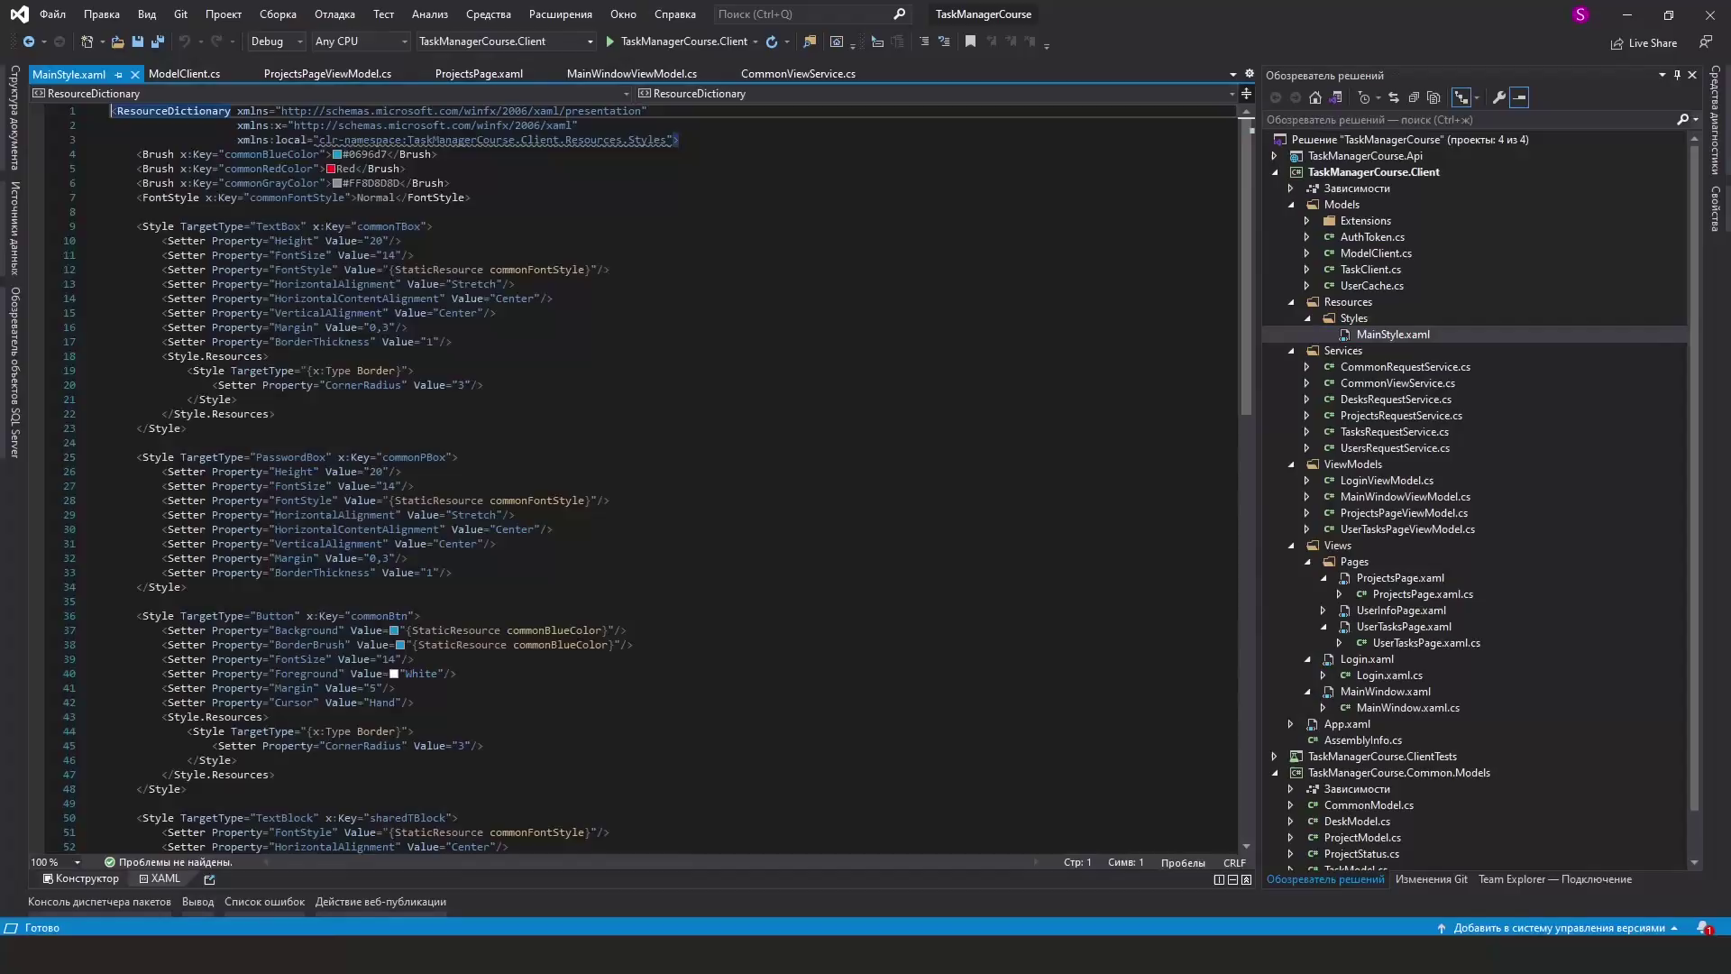Expand the App.xaml node
The height and width of the screenshot is (974, 1731).
pos(1291,724)
